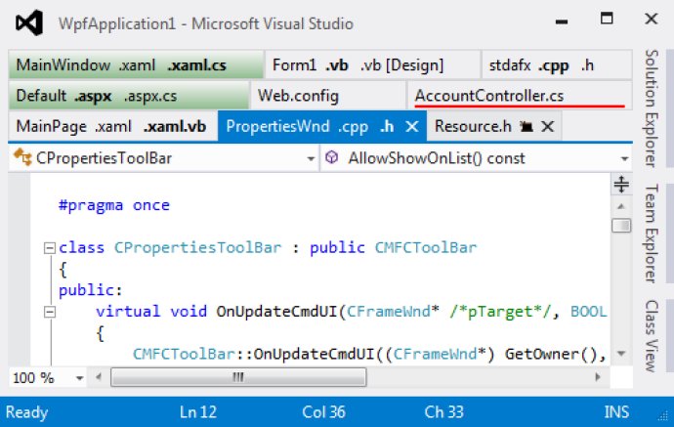
Task: Select Default .aspx page
Action: [93, 96]
